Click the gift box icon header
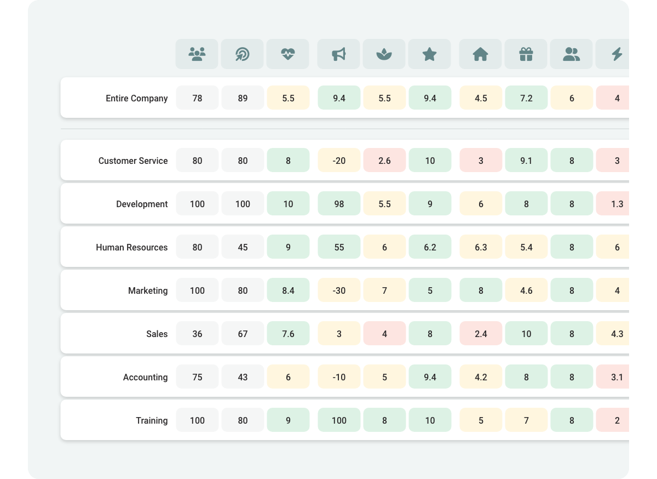 point(526,54)
